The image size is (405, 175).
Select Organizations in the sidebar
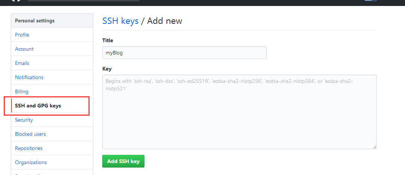[x=31, y=162]
